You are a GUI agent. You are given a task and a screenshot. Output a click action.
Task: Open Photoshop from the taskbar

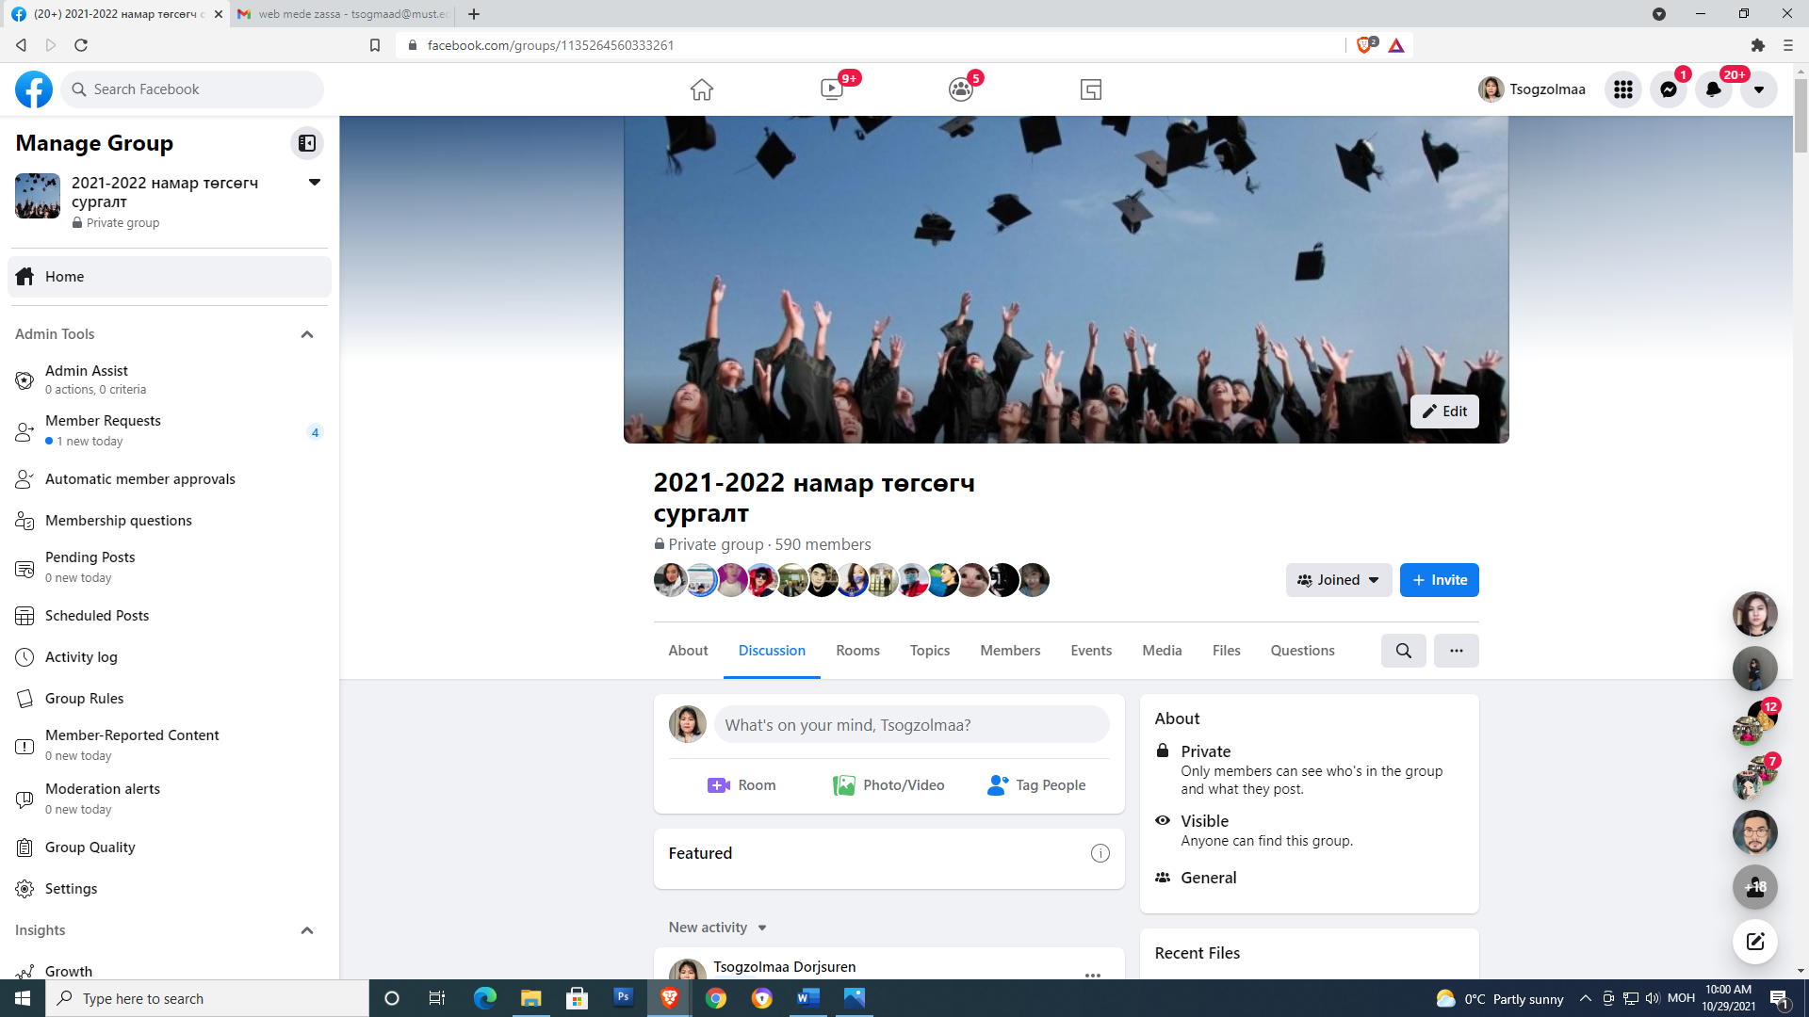623,998
